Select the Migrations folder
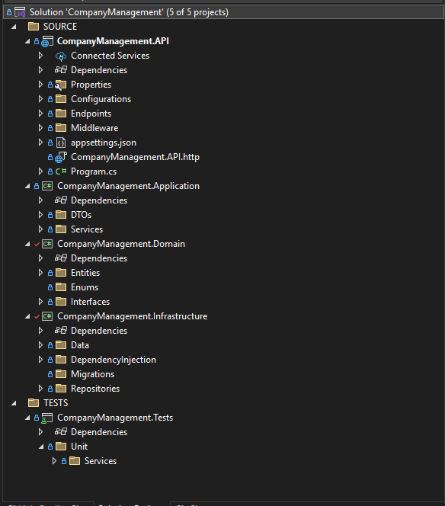The image size is (445, 506). coord(92,374)
